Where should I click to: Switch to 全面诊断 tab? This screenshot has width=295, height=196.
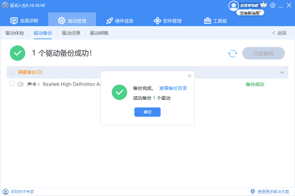tap(24, 21)
